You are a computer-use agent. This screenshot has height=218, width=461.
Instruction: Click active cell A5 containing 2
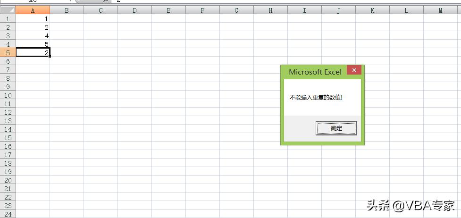[33, 53]
